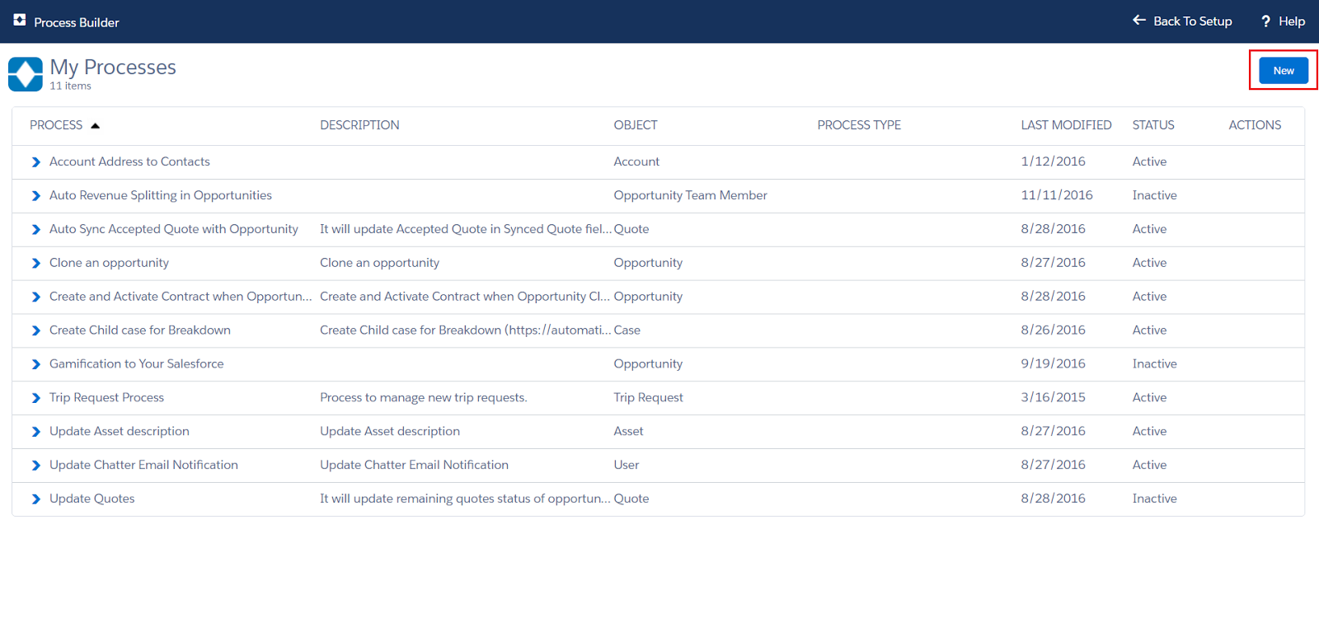Create a new process with the New button
The height and width of the screenshot is (632, 1319).
tap(1284, 71)
